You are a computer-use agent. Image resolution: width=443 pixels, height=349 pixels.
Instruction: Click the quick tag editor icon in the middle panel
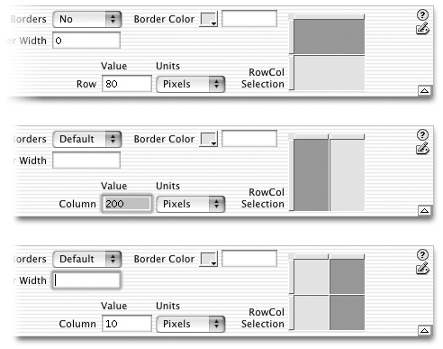422,149
